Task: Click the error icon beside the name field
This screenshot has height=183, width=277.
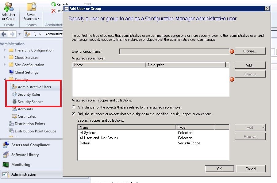Action: 232,51
